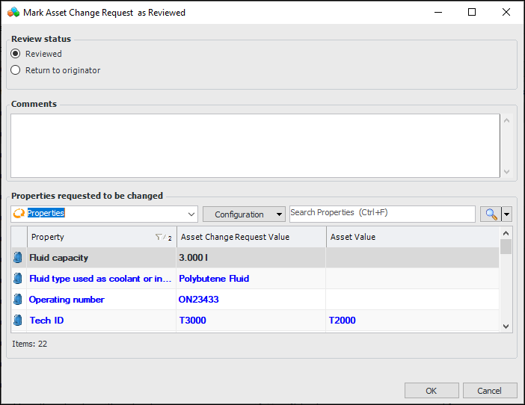Click the Tech ID row icon

[18, 321]
